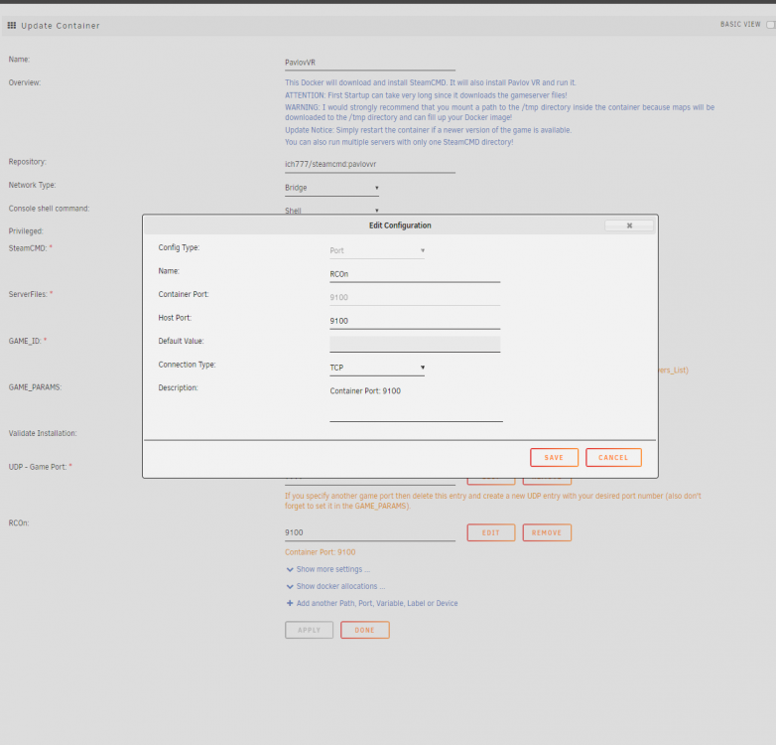The height and width of the screenshot is (745, 776).
Task: Click the Done button
Action: coord(365,630)
